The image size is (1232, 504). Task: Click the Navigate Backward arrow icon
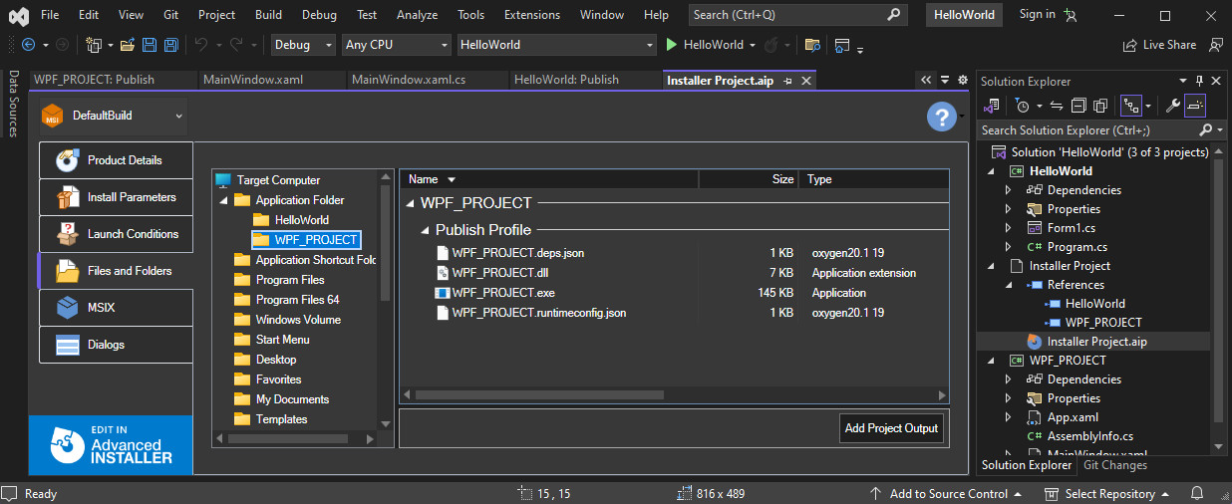(x=28, y=45)
